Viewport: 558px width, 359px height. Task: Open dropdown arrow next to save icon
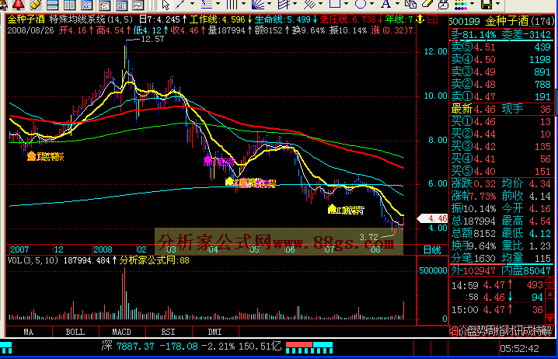(x=498, y=3)
